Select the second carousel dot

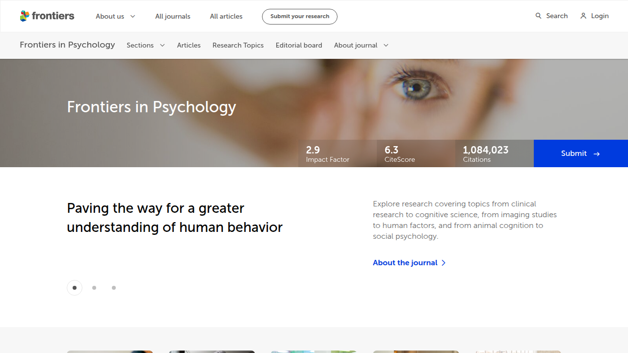pos(94,288)
